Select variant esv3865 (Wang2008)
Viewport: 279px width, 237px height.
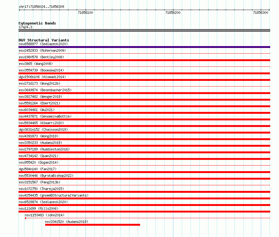click(x=36, y=64)
